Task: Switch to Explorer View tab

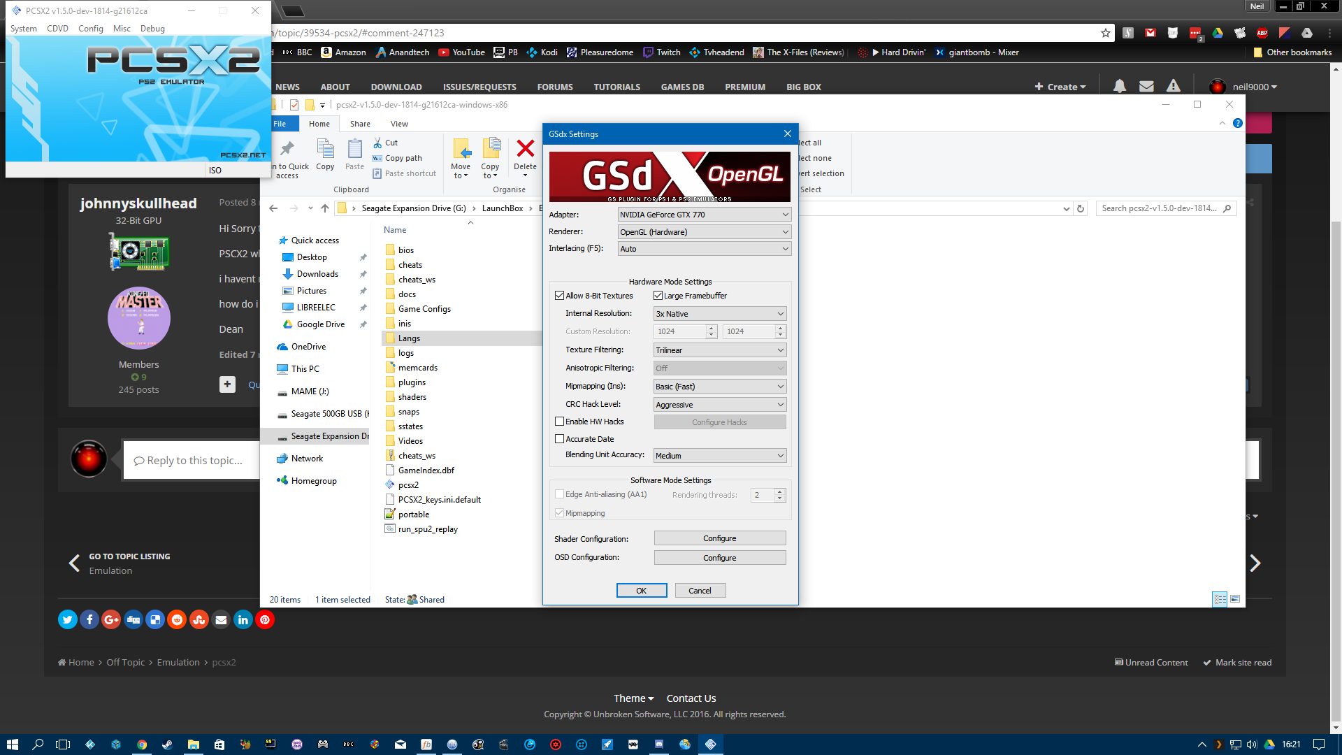Action: pos(399,124)
